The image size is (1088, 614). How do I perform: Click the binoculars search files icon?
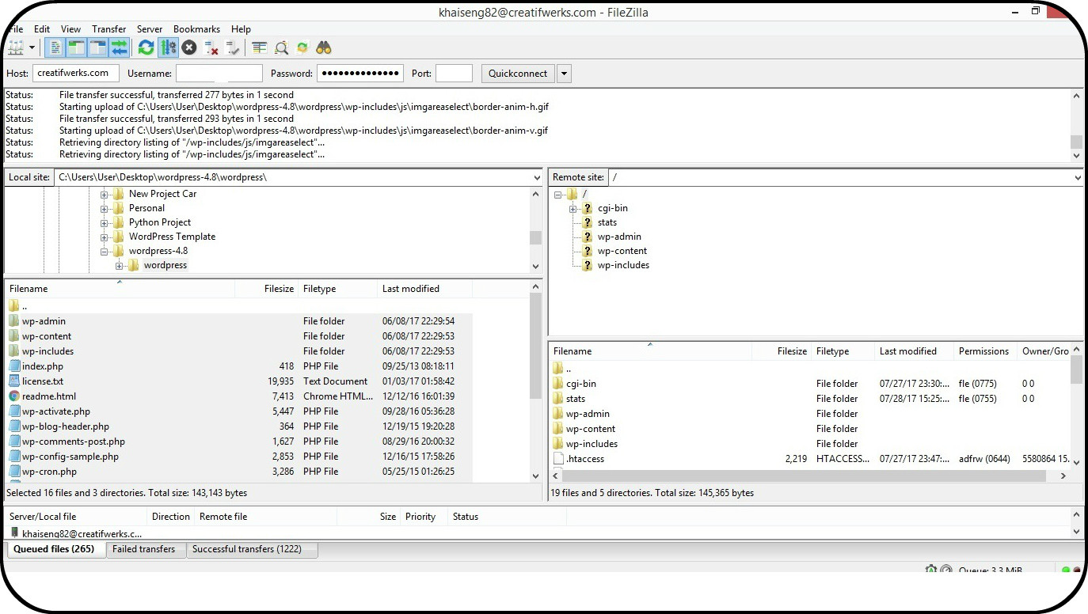click(323, 47)
